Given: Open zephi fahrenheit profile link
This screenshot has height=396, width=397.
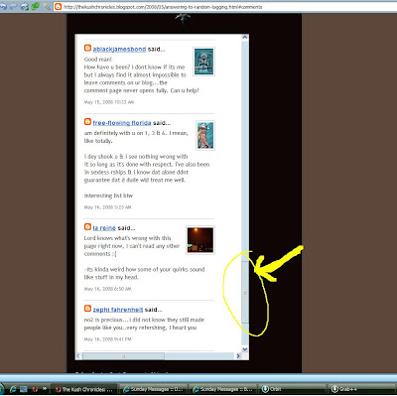Looking at the screenshot, I should pyautogui.click(x=118, y=310).
